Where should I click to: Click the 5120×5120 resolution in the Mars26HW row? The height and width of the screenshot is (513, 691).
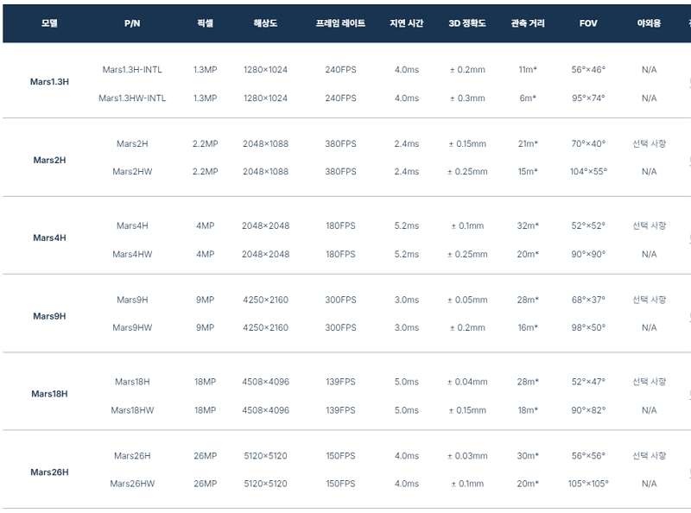[x=265, y=484]
